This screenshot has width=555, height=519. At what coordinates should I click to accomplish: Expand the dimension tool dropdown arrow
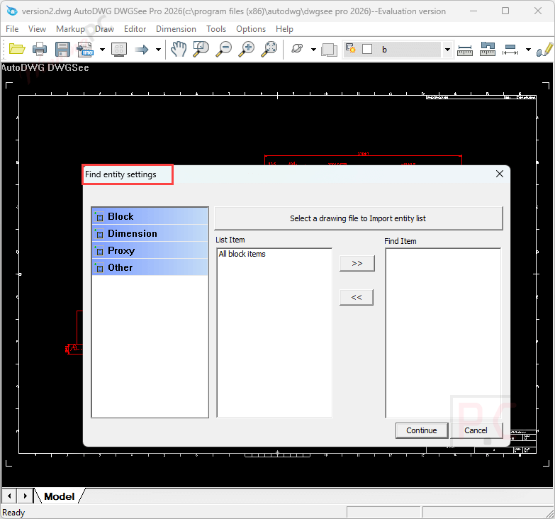point(528,50)
